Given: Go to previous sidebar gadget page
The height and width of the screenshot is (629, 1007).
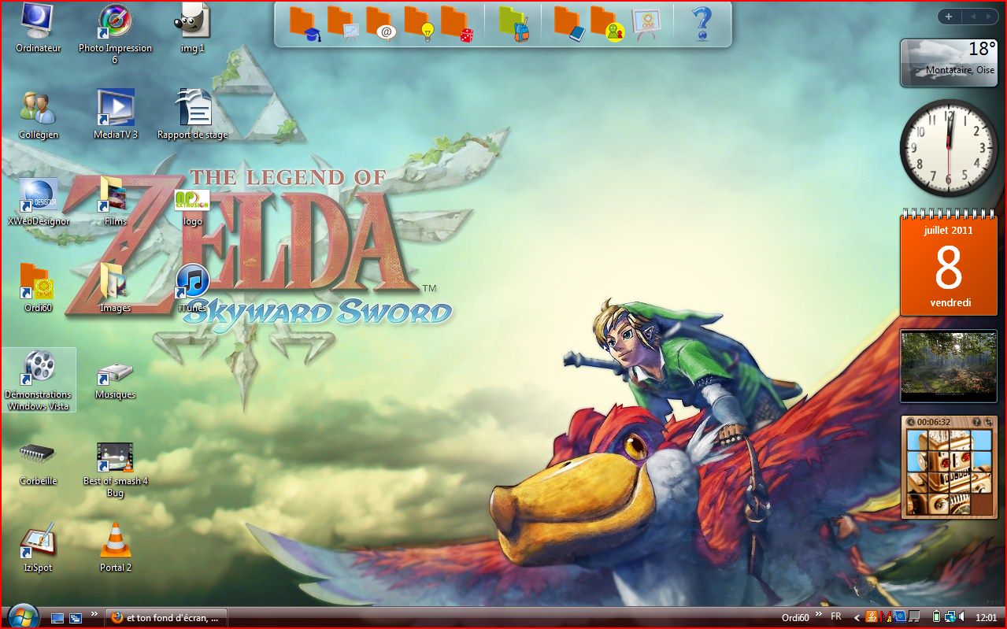Looking at the screenshot, I should [x=972, y=17].
